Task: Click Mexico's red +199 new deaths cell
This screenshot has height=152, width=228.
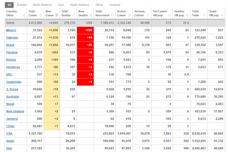Action: (85, 30)
